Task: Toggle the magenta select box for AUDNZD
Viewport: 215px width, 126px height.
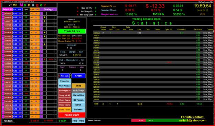Action: pos(3,25)
